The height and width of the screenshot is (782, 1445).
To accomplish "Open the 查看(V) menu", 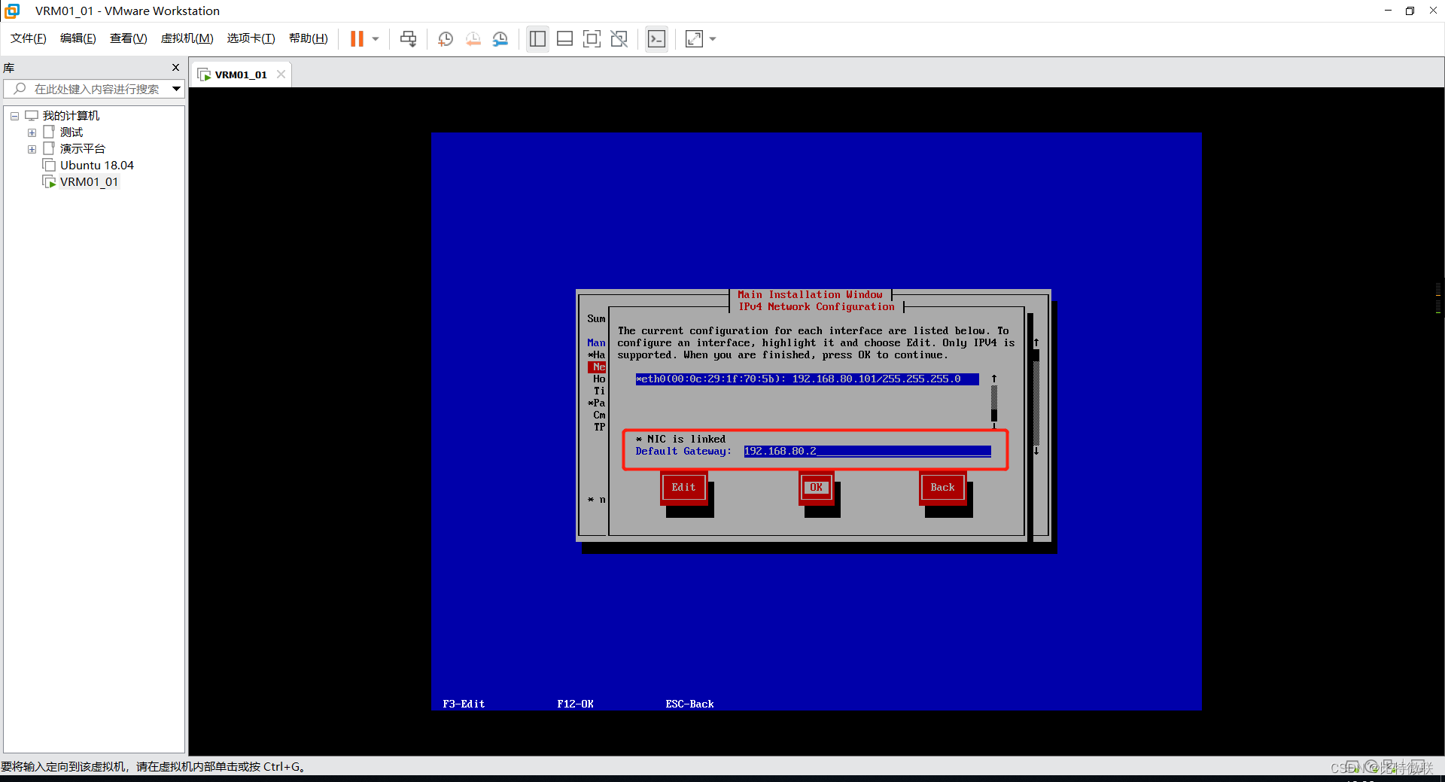I will (x=129, y=38).
